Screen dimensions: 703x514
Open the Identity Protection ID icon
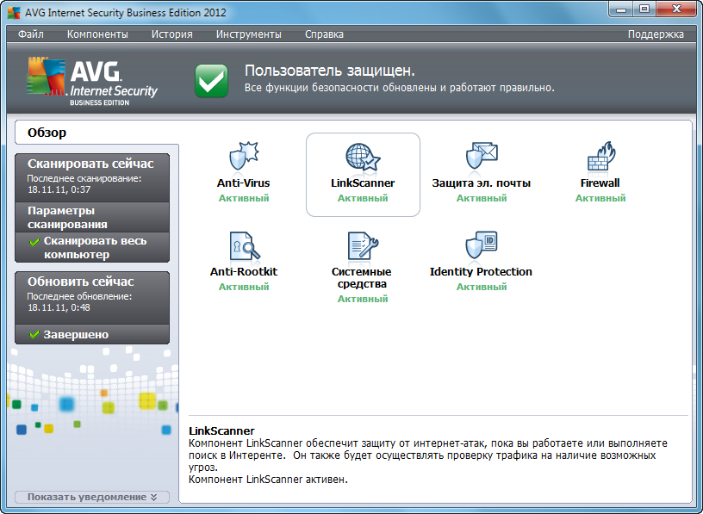482,245
